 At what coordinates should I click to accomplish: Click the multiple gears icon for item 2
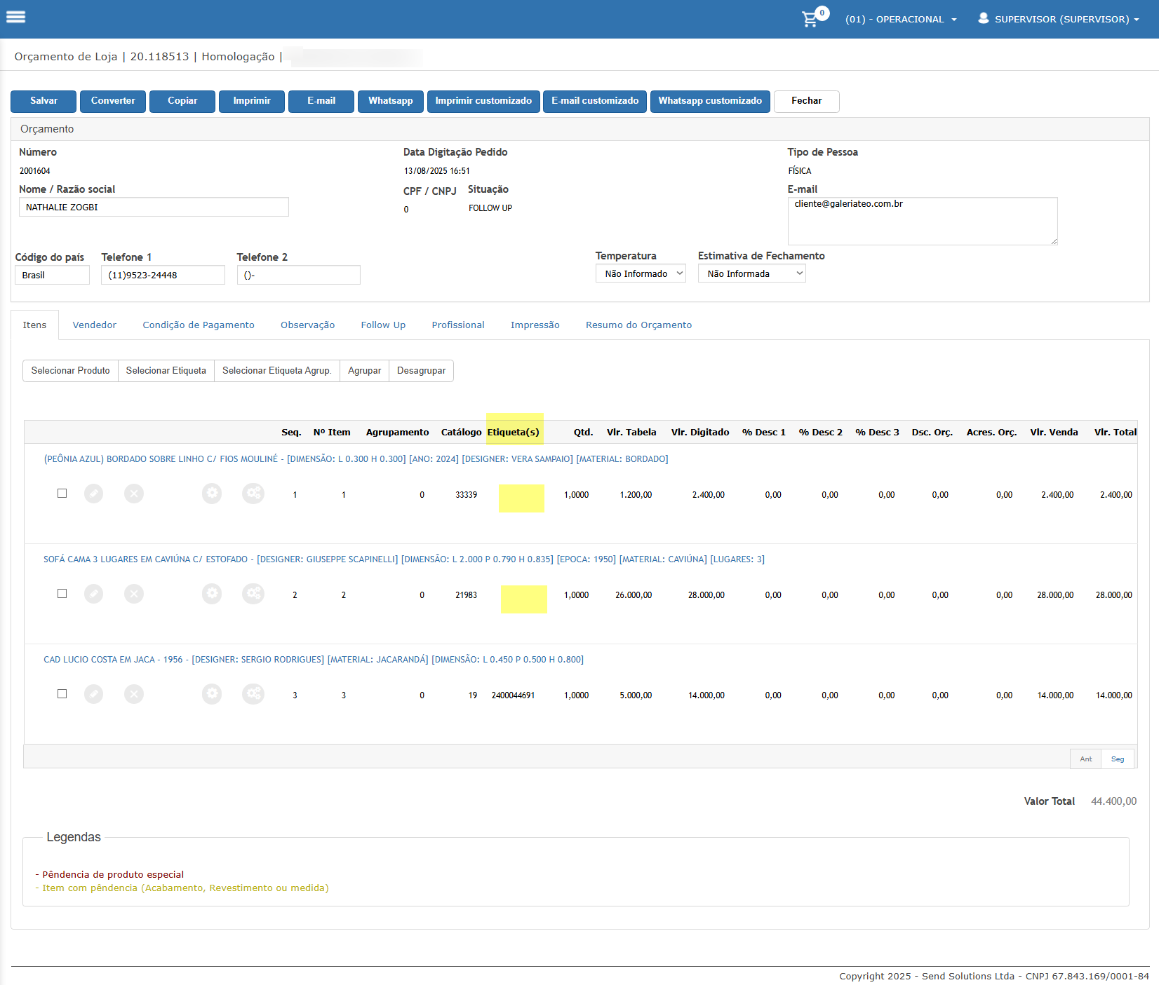[253, 595]
